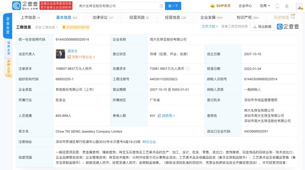Image resolution: width=305 pixels, height=170 pixels.
Task: Click the info icon next to 实缴资本 amount
Action: point(188,69)
